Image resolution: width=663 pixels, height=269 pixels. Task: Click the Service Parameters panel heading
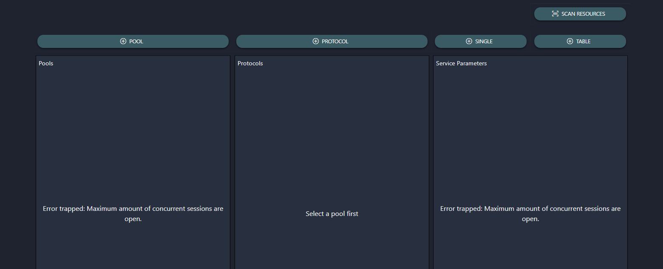461,63
